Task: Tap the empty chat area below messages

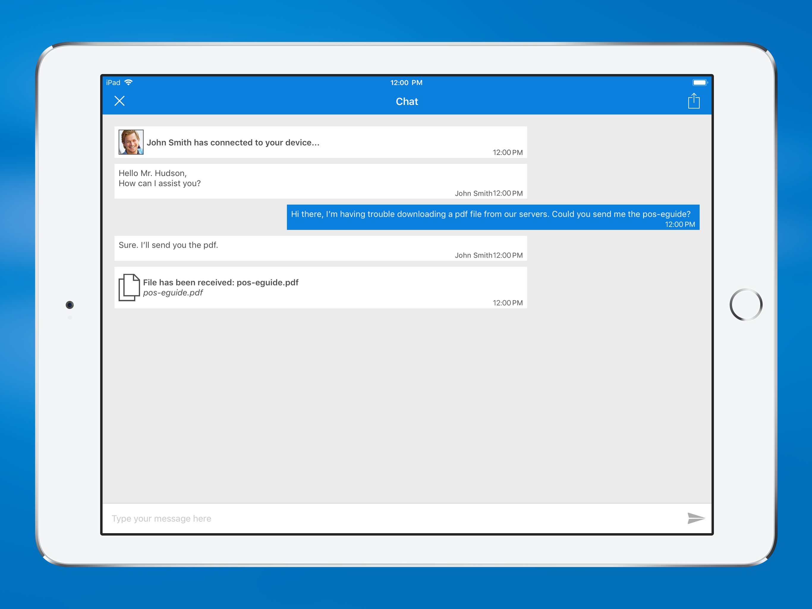Action: [407, 404]
